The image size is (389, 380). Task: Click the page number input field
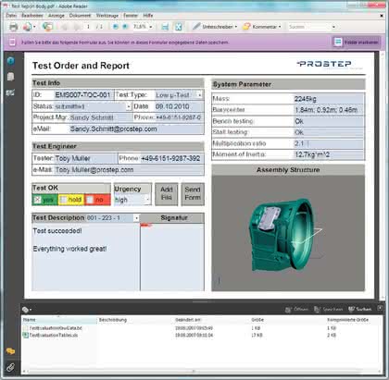click(x=88, y=27)
